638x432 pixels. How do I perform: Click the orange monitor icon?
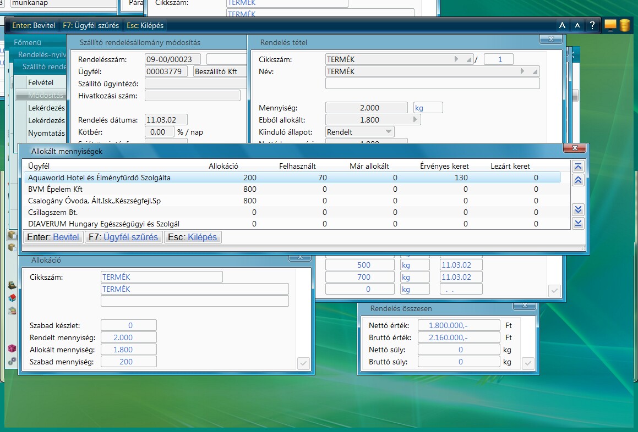coord(610,25)
